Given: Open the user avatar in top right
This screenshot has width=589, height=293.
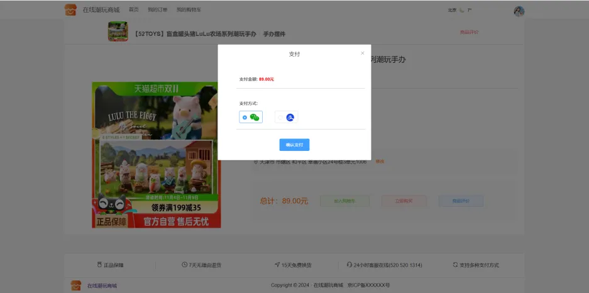Looking at the screenshot, I should click(x=519, y=11).
